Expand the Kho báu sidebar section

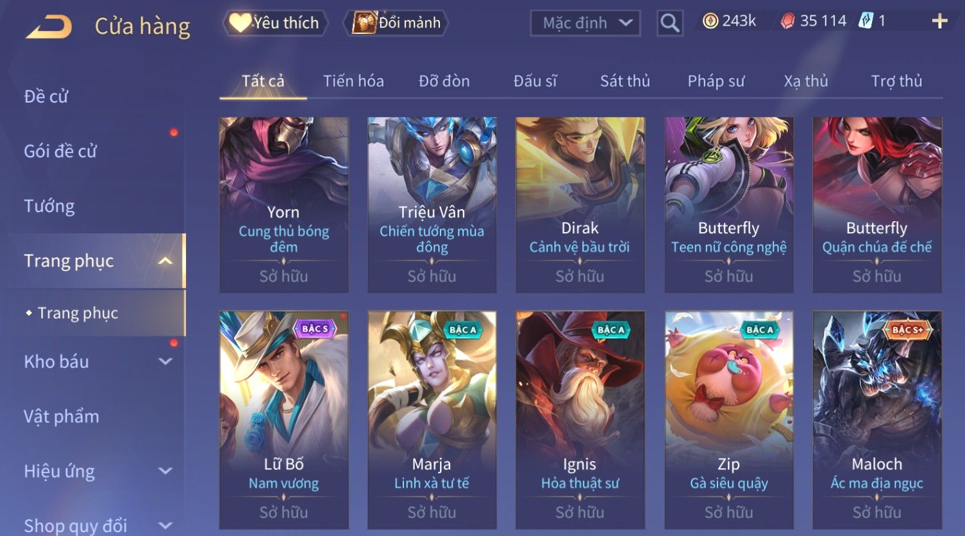click(165, 362)
